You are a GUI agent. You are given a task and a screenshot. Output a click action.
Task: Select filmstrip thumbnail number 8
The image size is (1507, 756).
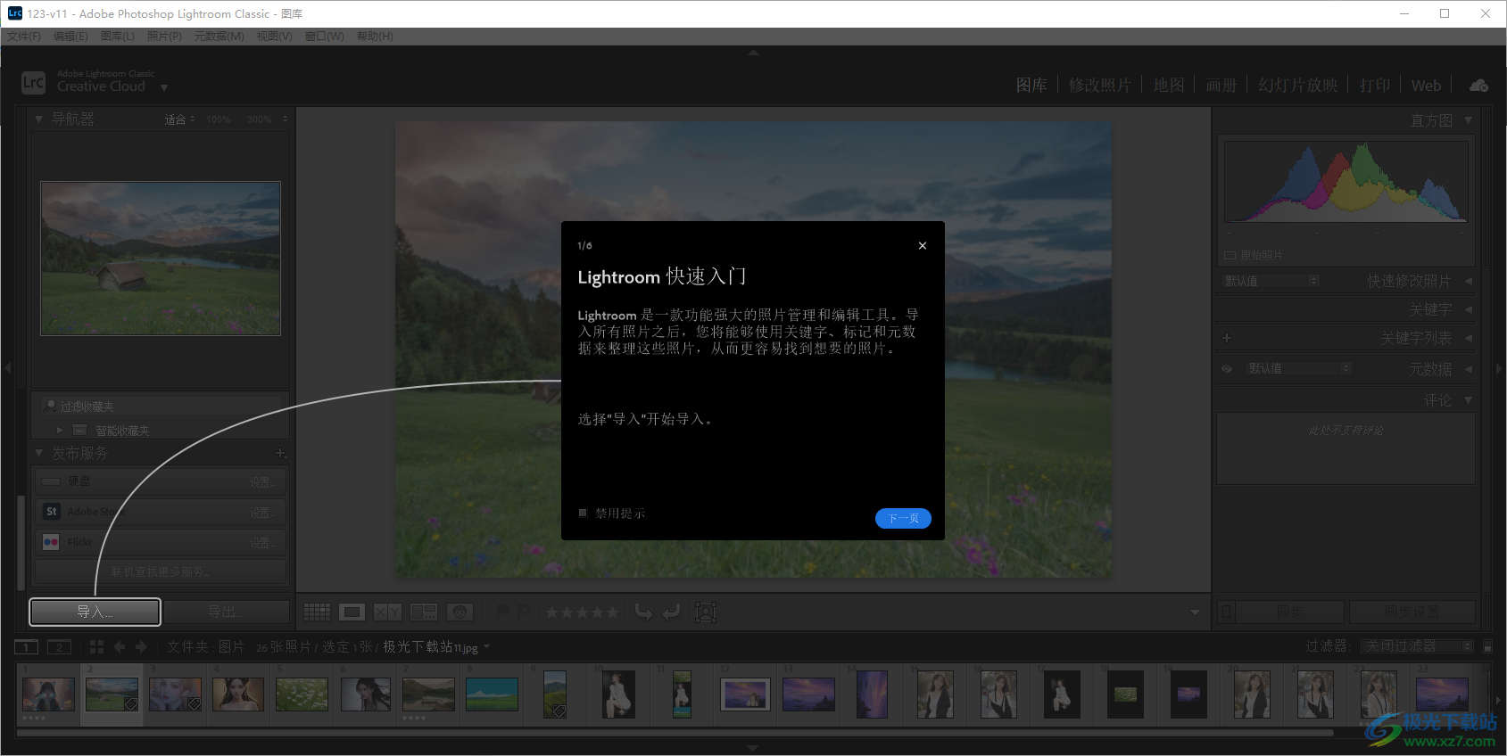pos(492,694)
